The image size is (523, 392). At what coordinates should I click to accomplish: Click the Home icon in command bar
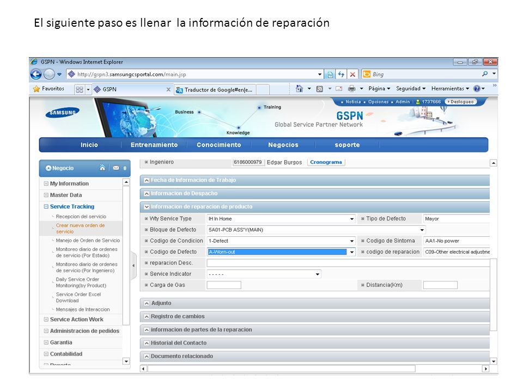click(300, 89)
